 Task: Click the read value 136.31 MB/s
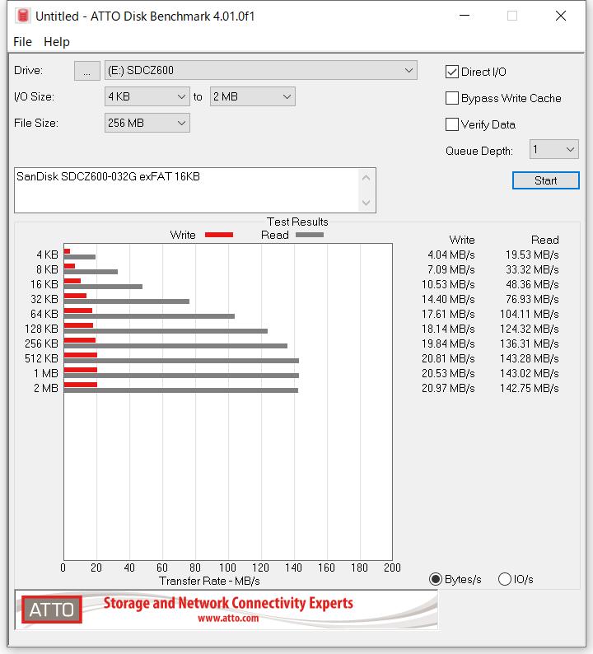click(530, 343)
